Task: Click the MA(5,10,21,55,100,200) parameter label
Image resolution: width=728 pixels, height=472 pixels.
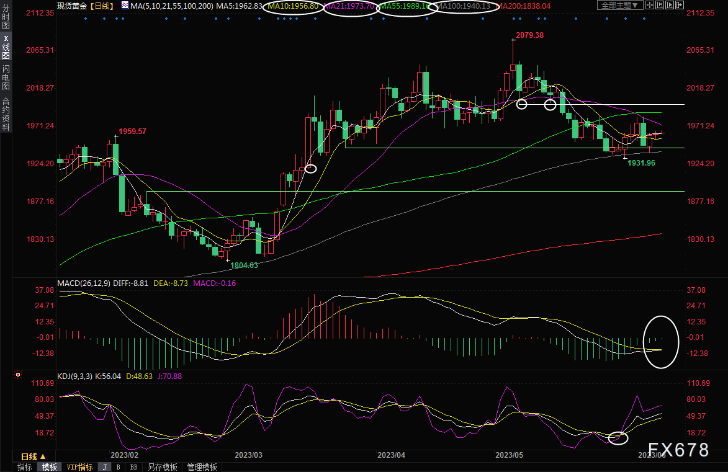Action: [x=171, y=6]
